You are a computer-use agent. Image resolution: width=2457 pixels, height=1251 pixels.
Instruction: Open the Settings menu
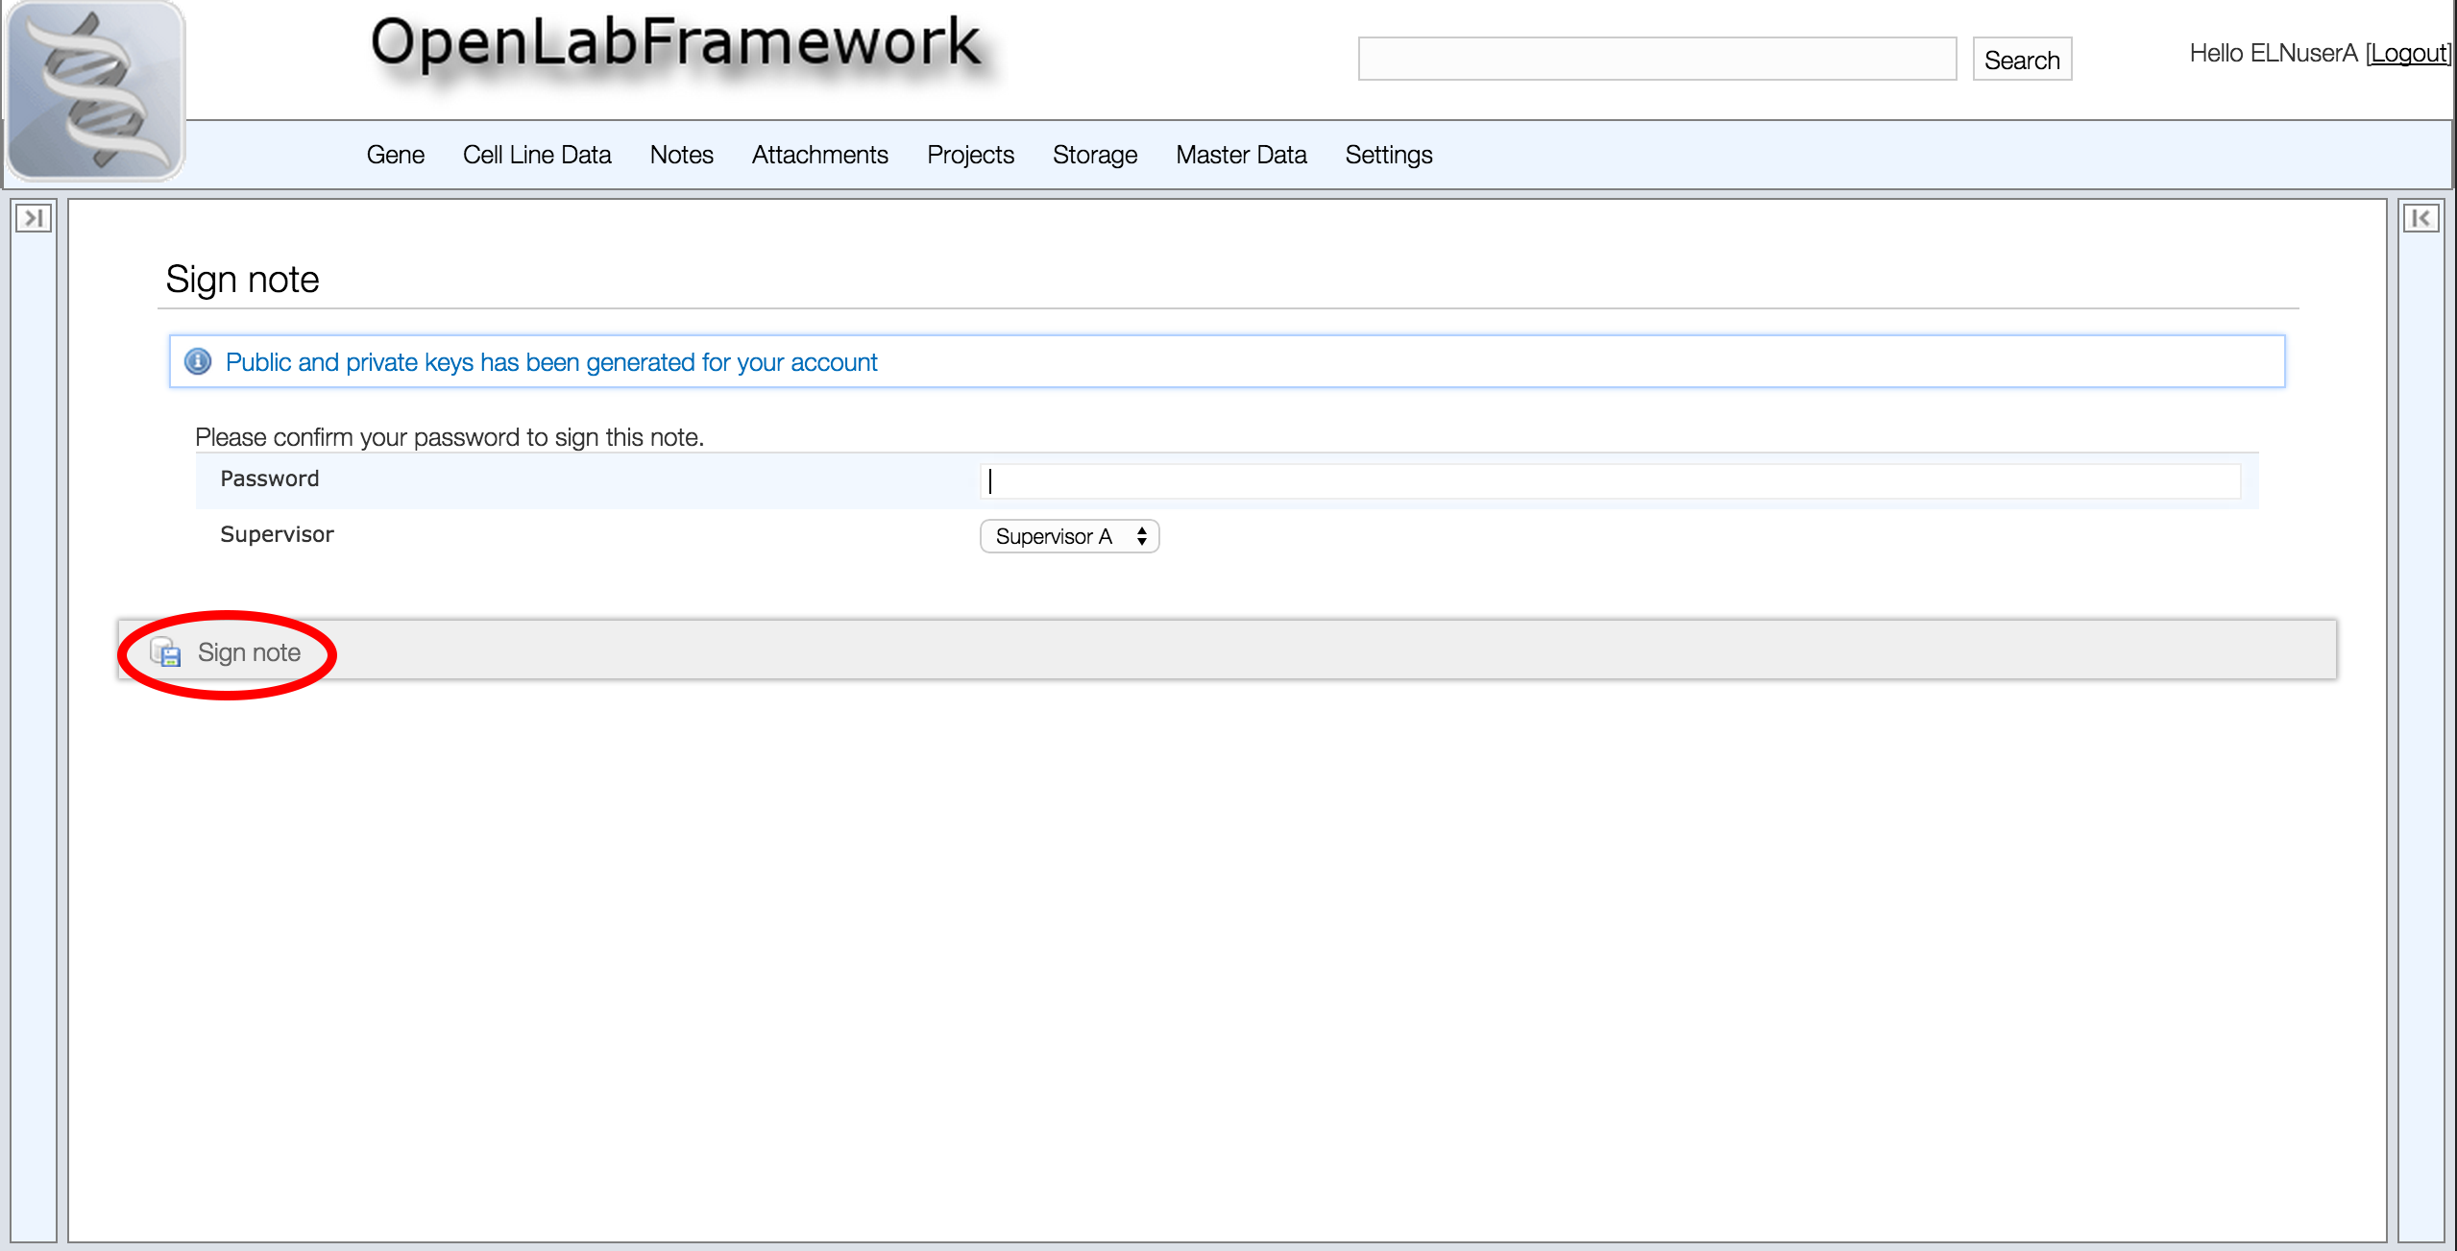coord(1388,155)
